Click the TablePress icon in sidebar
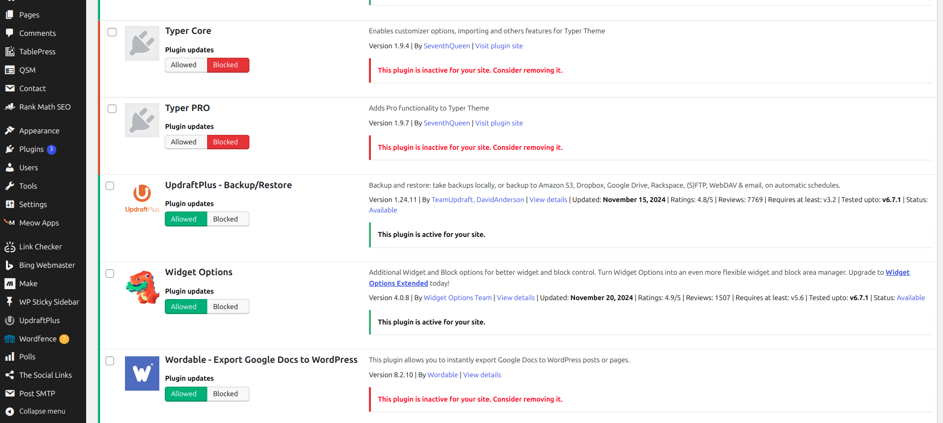The image size is (943, 423). click(10, 51)
